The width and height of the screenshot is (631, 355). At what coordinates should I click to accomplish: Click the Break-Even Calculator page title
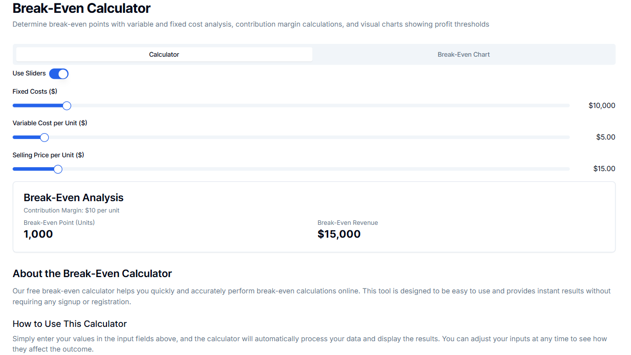pyautogui.click(x=81, y=8)
